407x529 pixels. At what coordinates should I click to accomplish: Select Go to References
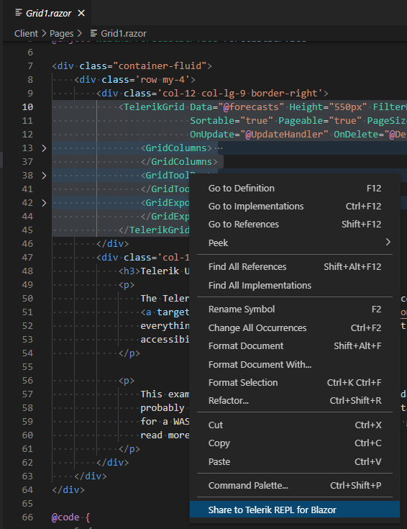(x=295, y=225)
